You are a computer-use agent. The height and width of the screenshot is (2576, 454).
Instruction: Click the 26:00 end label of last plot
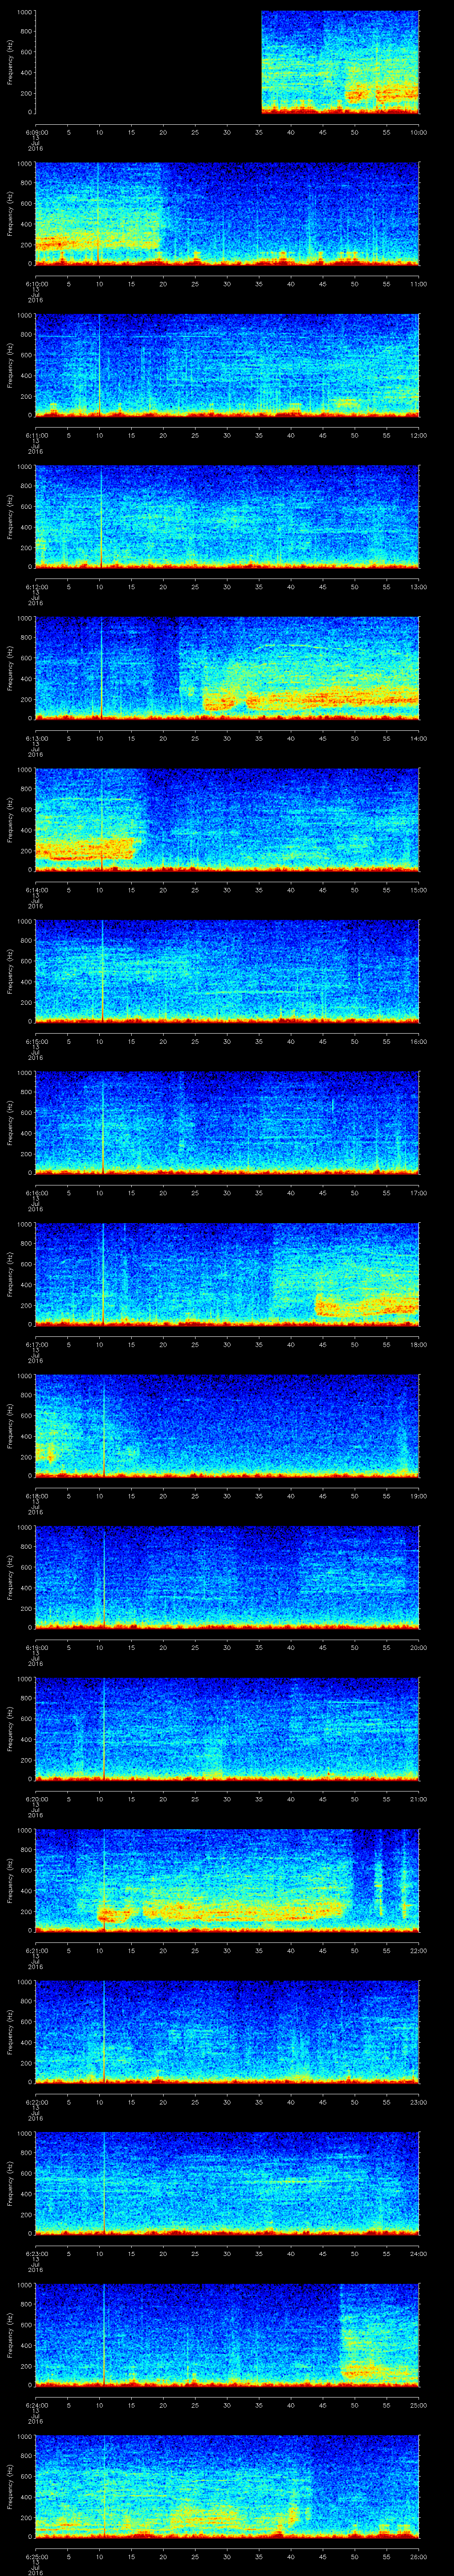click(x=418, y=2556)
